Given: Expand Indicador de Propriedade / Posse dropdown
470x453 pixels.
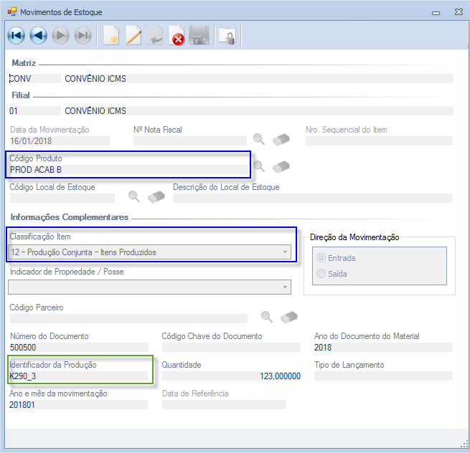Looking at the screenshot, I should (285, 287).
